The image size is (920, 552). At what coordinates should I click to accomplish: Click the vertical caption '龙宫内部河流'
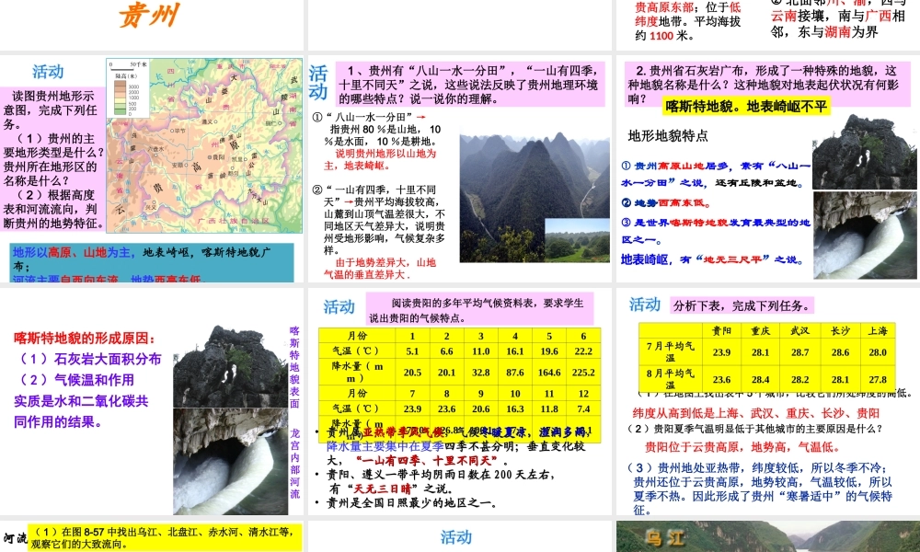pyautogui.click(x=294, y=464)
